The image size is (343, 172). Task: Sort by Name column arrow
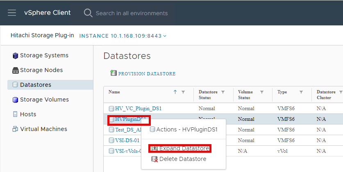tap(175, 92)
